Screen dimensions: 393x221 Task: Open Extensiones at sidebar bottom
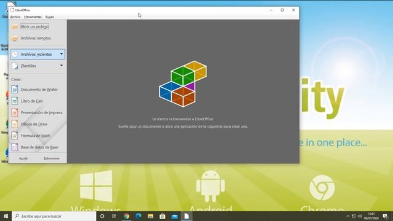[52, 158]
